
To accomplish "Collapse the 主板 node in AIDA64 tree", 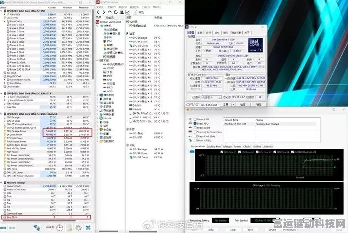I will pos(98,60).
